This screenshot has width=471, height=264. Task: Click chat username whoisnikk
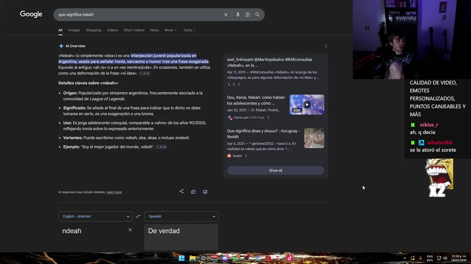pos(440,143)
